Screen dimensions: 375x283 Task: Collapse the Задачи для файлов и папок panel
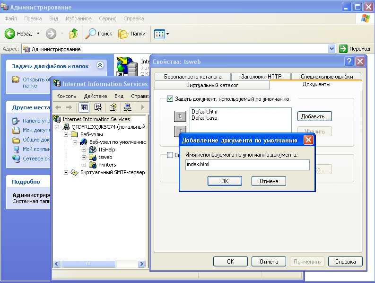click(x=100, y=65)
